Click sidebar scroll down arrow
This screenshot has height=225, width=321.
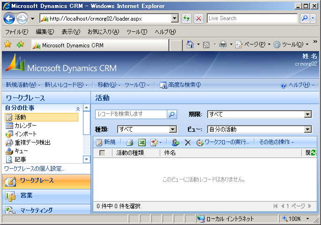[87, 159]
